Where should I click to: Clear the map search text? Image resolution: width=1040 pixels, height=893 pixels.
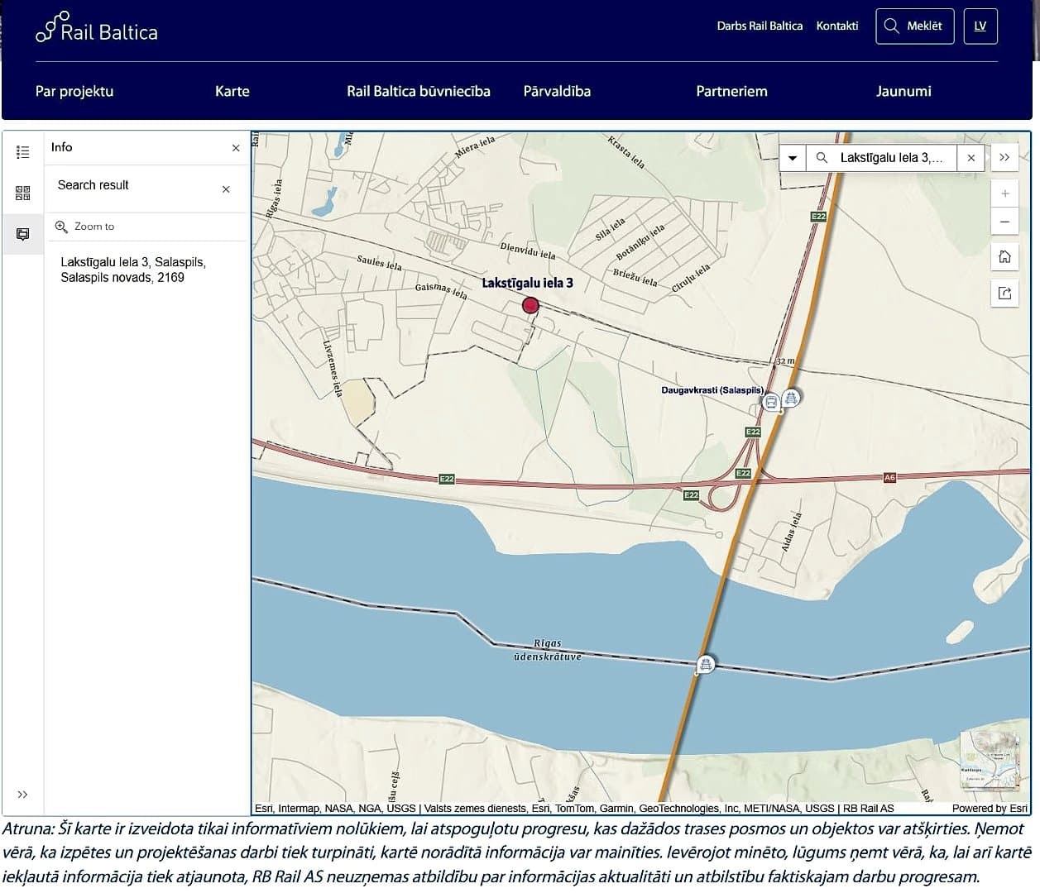971,158
